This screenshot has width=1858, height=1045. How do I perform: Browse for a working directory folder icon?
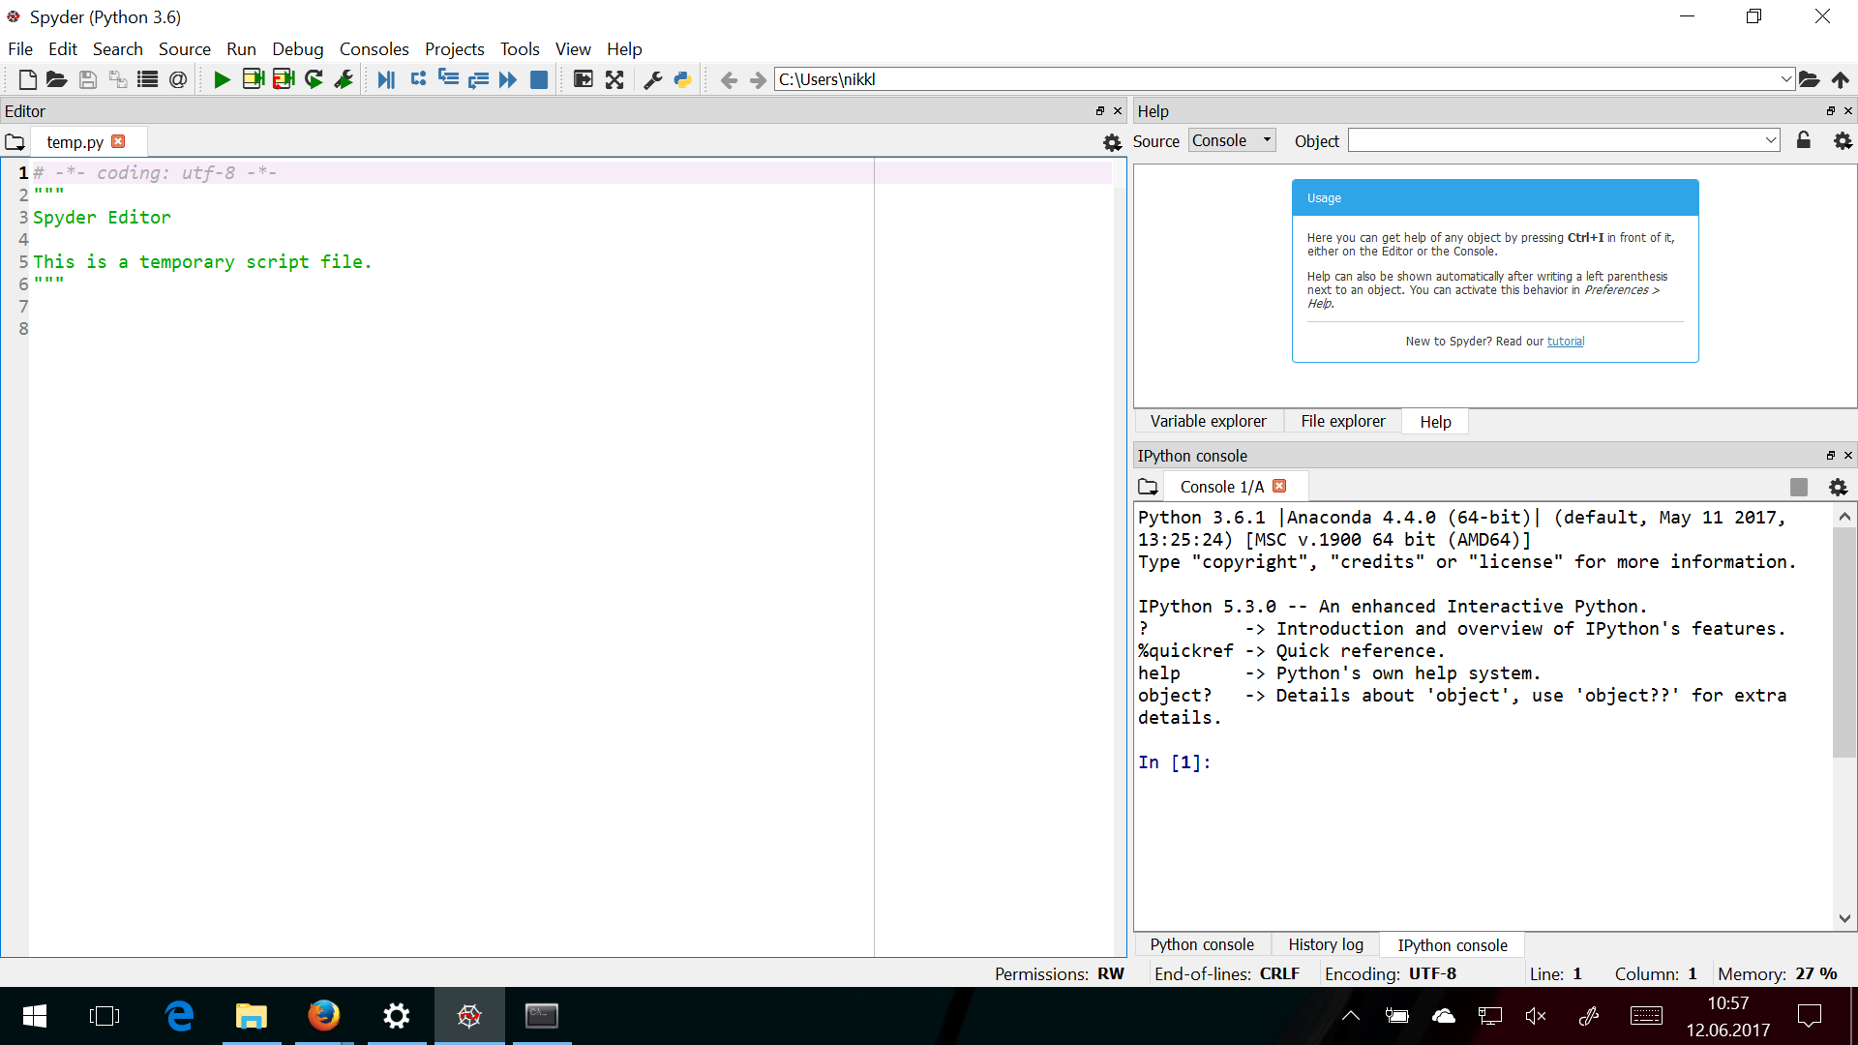1810,79
